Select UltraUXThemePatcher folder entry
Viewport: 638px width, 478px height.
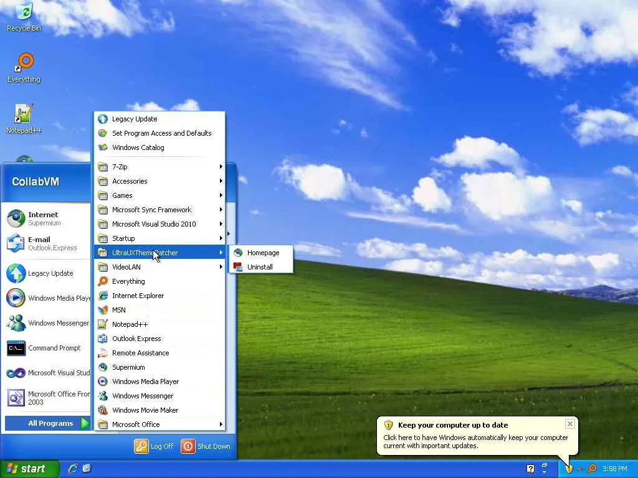coord(159,253)
